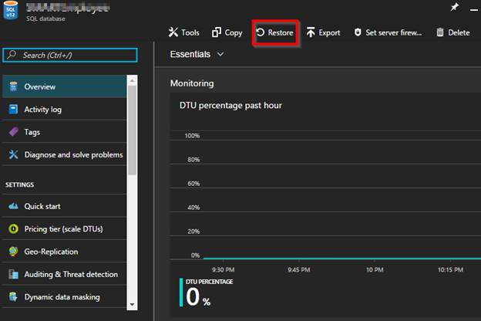This screenshot has height=321, width=481.
Task: Open Auditing & Threat detection
Action: click(71, 274)
